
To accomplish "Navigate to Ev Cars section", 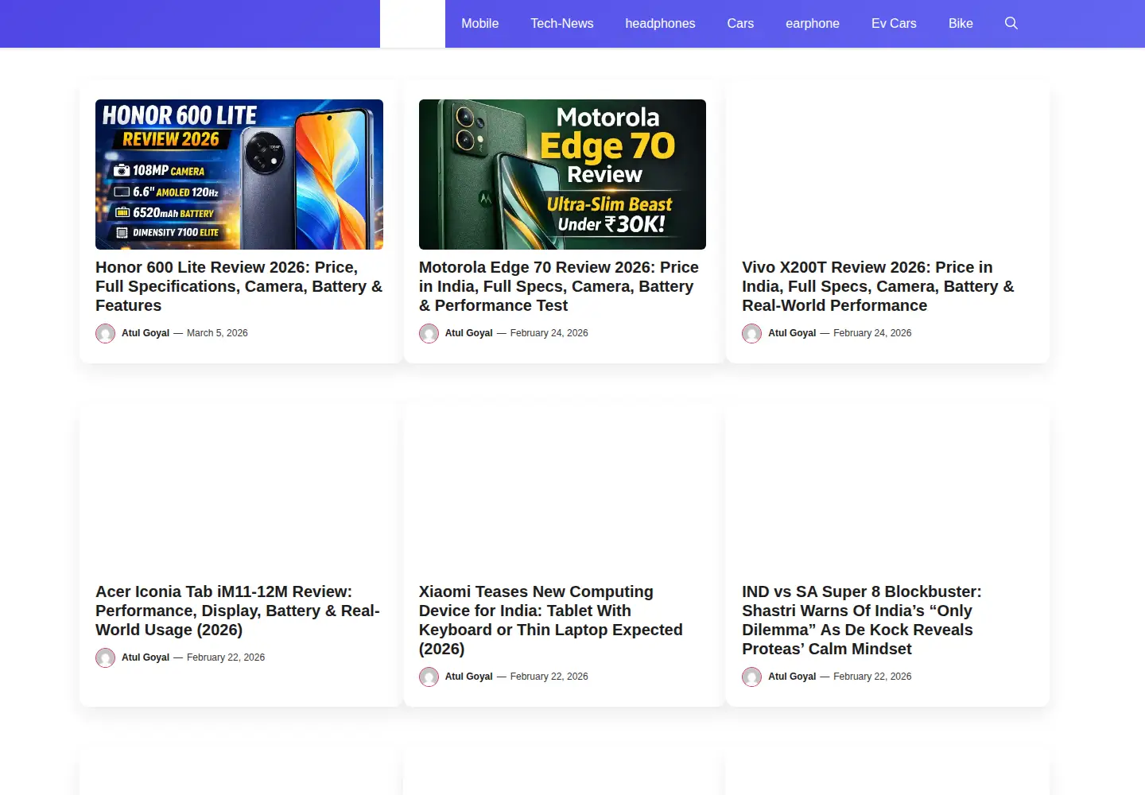I will pos(894,24).
